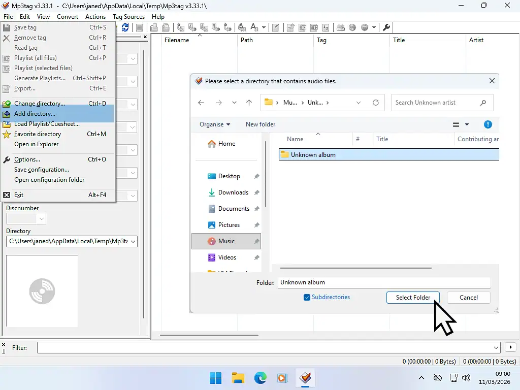This screenshot has width=520, height=390.
Task: Click the wrench Options icon in toolbar
Action: pyautogui.click(x=386, y=27)
